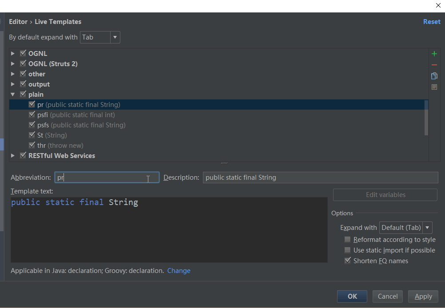
Task: Click the red minus remove template icon
Action: 434,65
